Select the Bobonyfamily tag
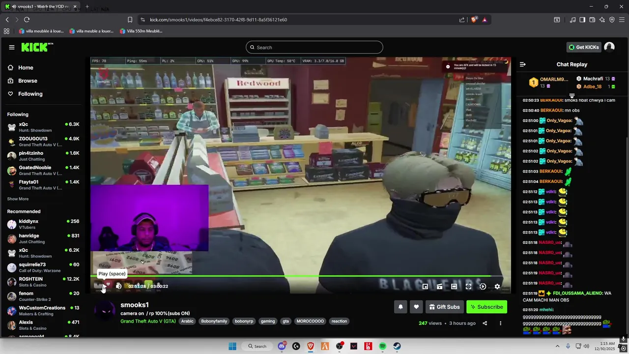Image resolution: width=629 pixels, height=354 pixels. tap(214, 321)
